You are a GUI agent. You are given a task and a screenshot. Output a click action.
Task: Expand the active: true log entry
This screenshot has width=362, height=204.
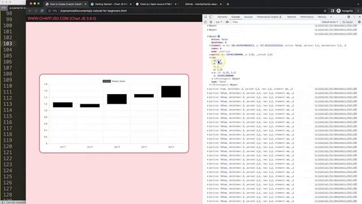pos(208,89)
